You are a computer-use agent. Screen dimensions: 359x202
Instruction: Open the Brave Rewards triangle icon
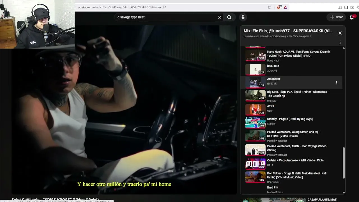285,7
